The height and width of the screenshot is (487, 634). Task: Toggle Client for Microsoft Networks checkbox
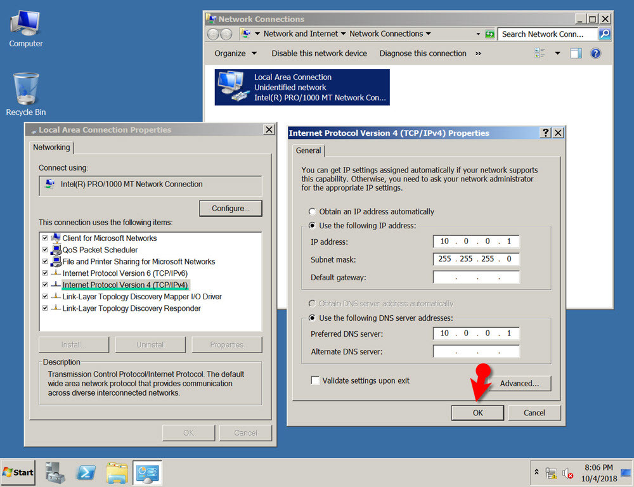pos(45,238)
